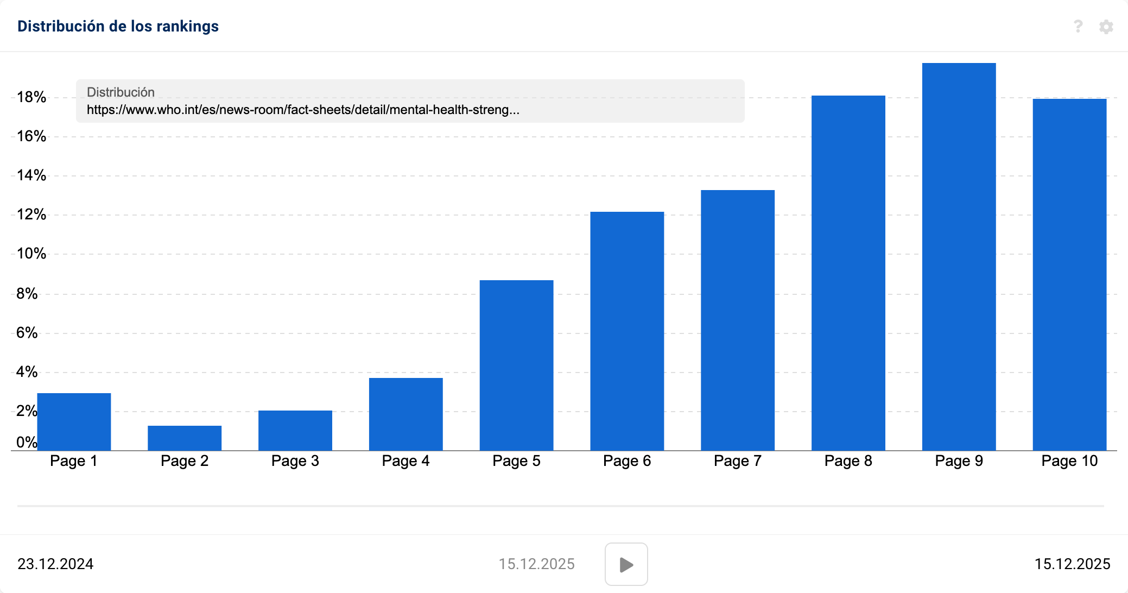Viewport: 1128px width, 593px height.
Task: Click the Page 10 bar
Action: point(1069,274)
